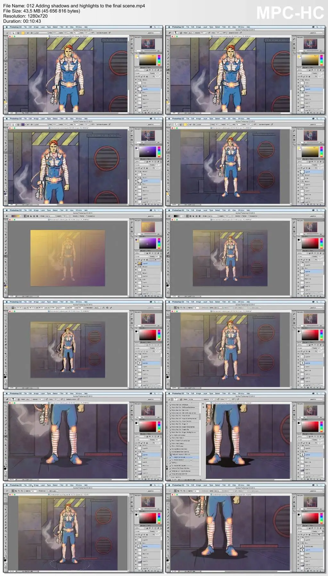Viewport: 328px width, 576px height.
Task: Select Layer 20 row in top-left frame
Action: coord(148,89)
